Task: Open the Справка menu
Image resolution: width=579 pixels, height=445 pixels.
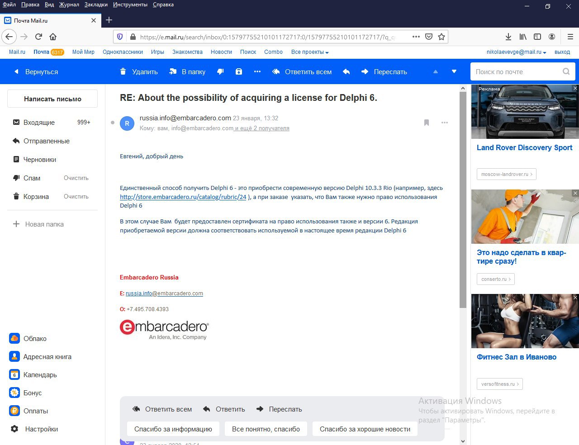Action: point(163,5)
